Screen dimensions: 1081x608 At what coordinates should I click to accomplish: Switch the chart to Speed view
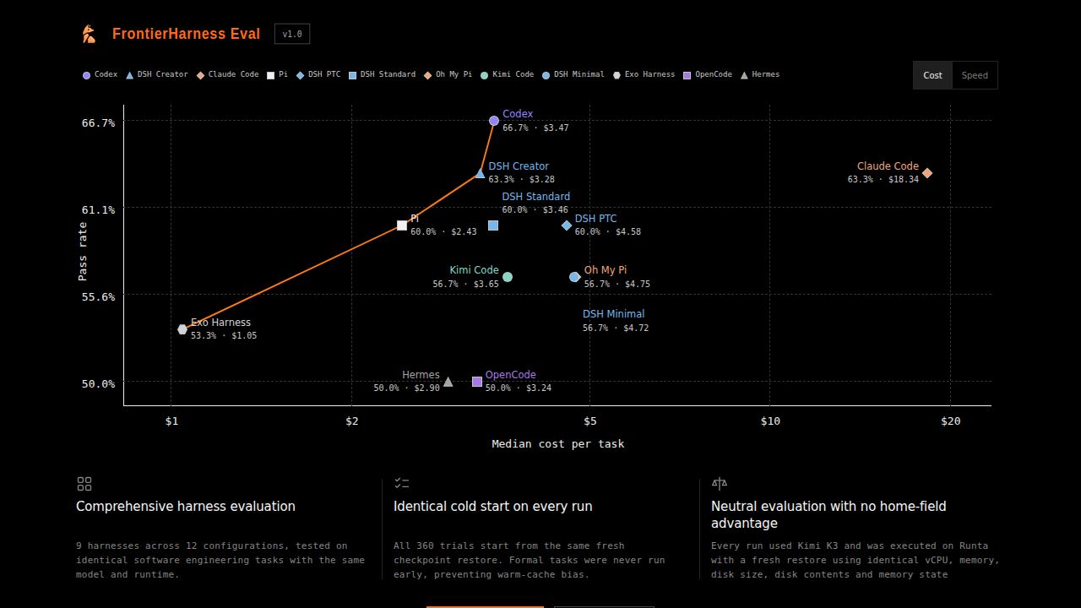click(975, 75)
